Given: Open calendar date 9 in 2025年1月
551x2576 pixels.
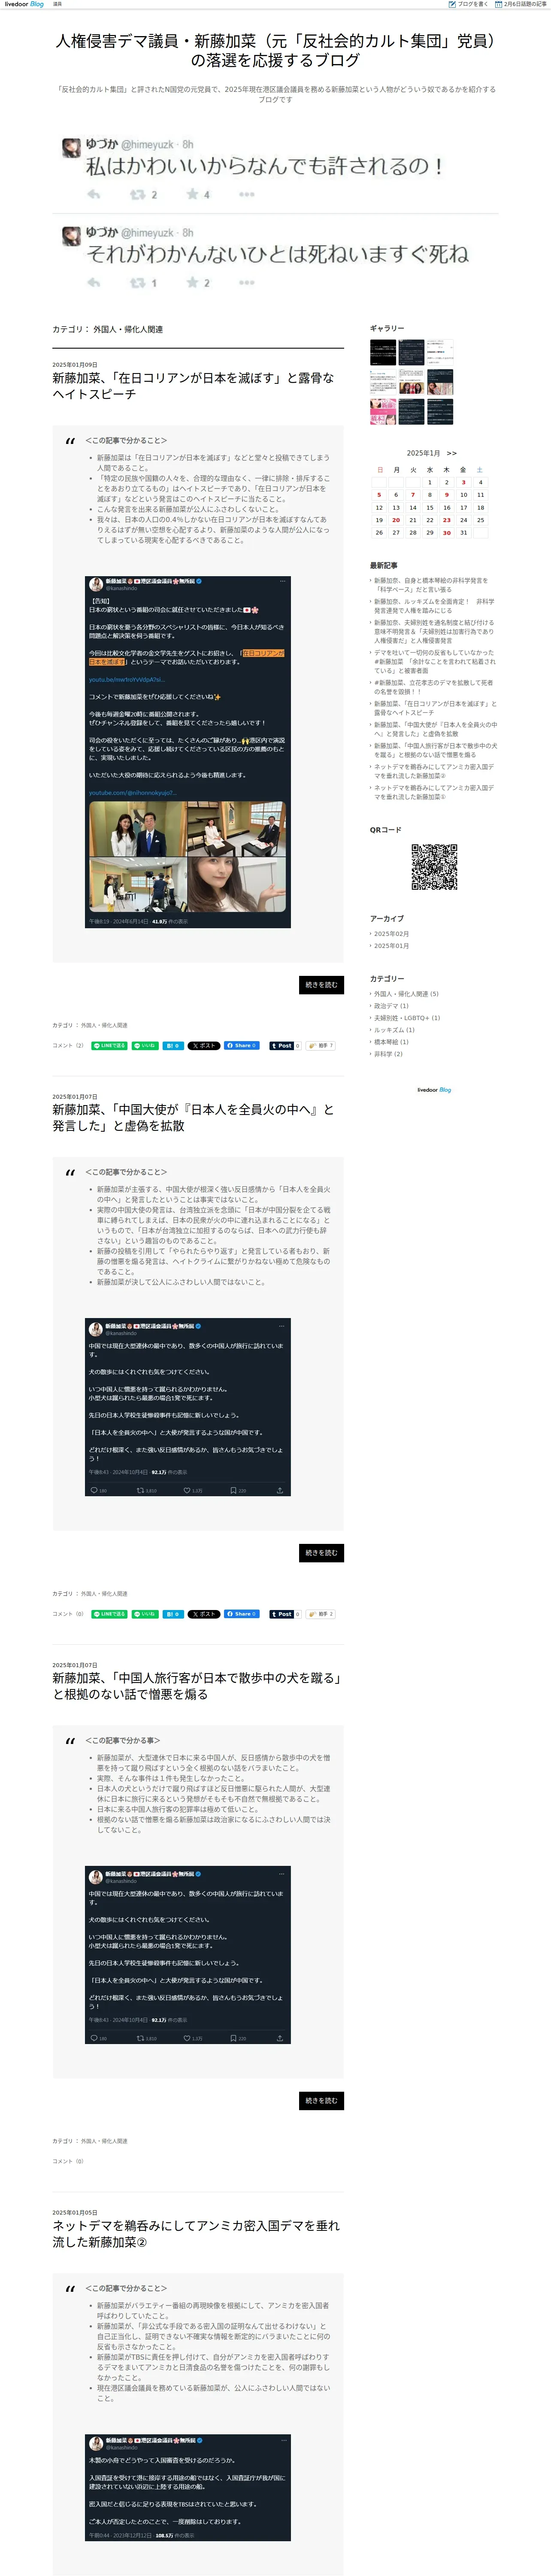Looking at the screenshot, I should pyautogui.click(x=447, y=494).
